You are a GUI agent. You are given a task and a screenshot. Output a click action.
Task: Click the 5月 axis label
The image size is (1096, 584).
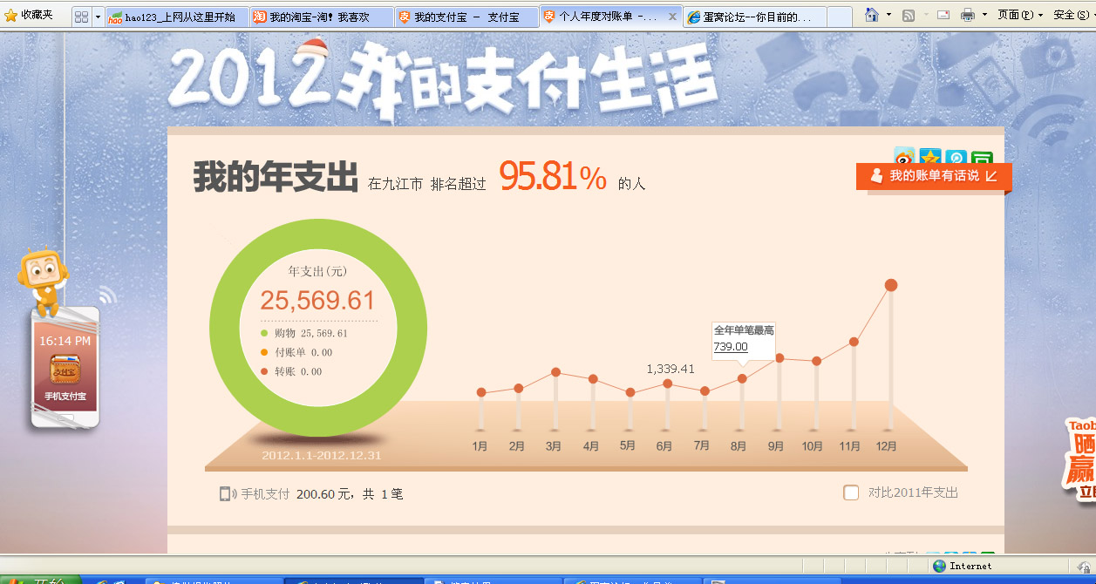[x=628, y=446]
